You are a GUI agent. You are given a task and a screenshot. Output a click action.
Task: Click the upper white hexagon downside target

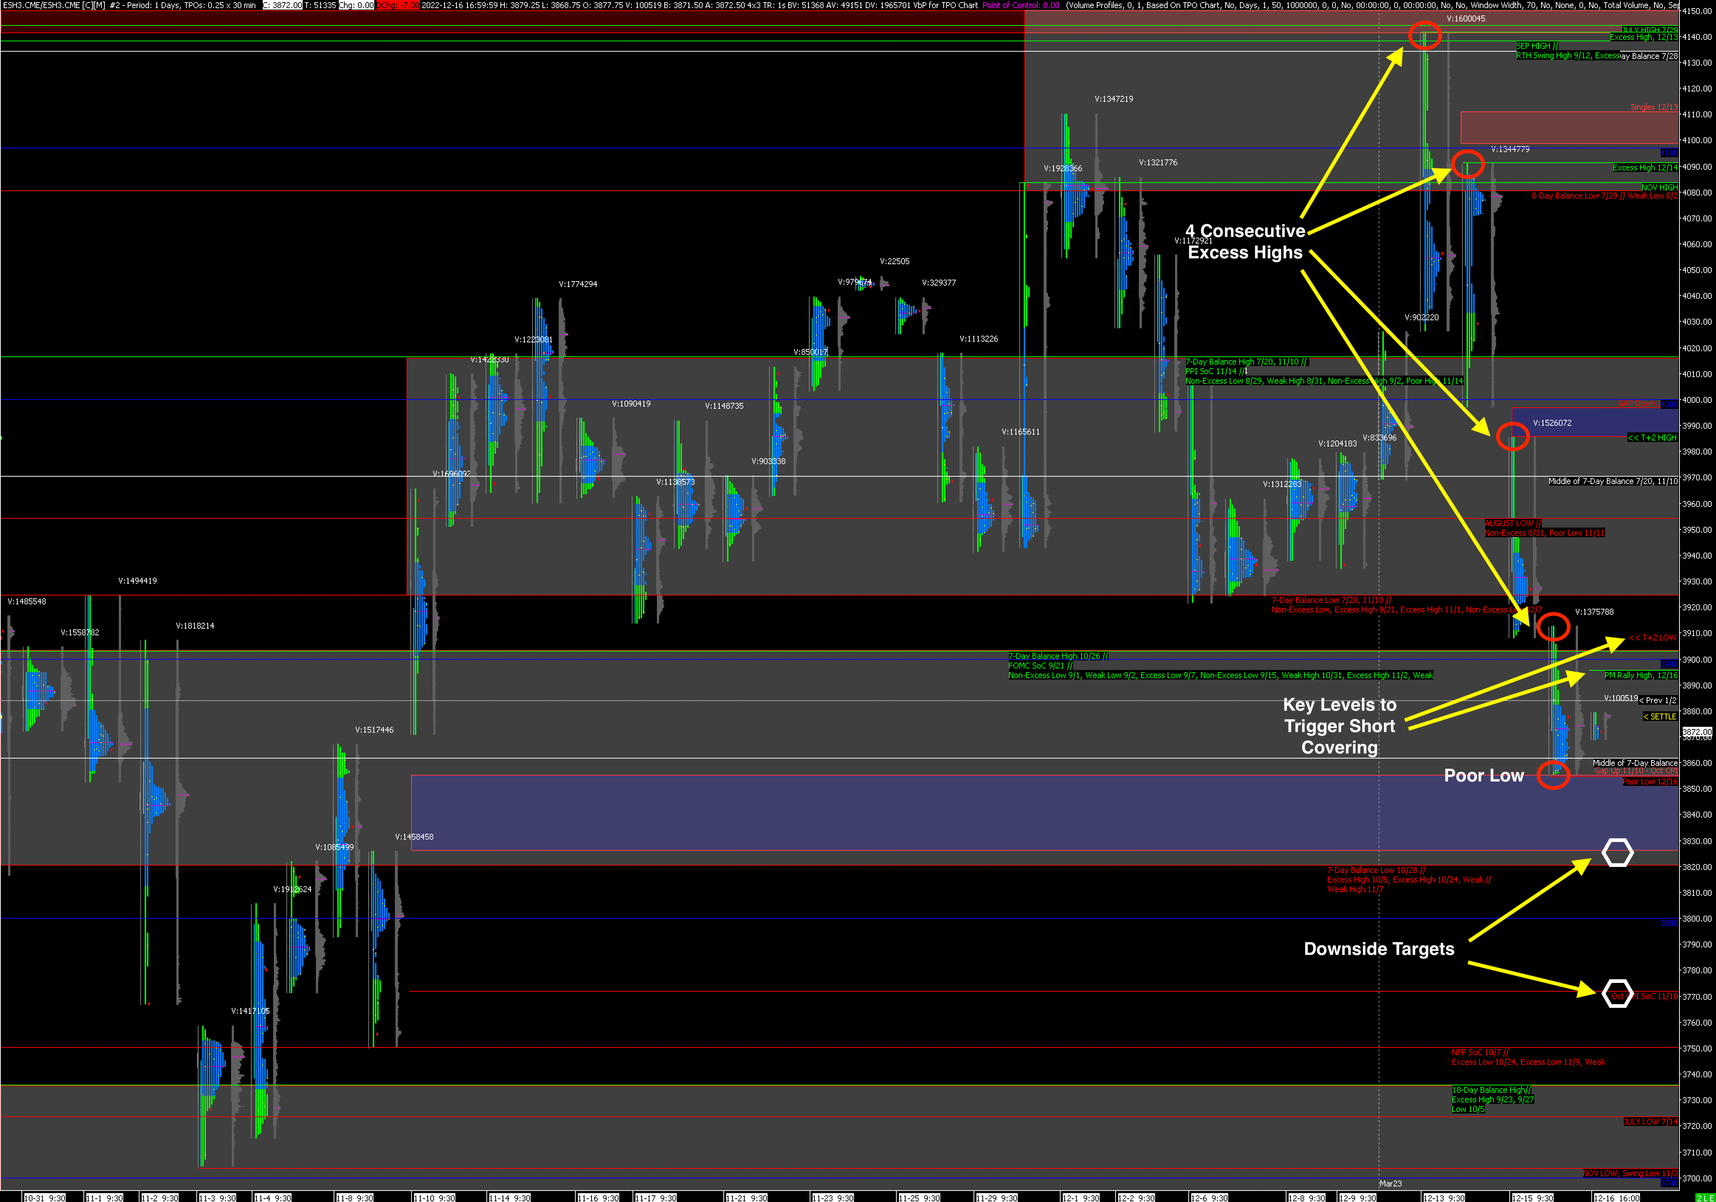tap(1617, 852)
